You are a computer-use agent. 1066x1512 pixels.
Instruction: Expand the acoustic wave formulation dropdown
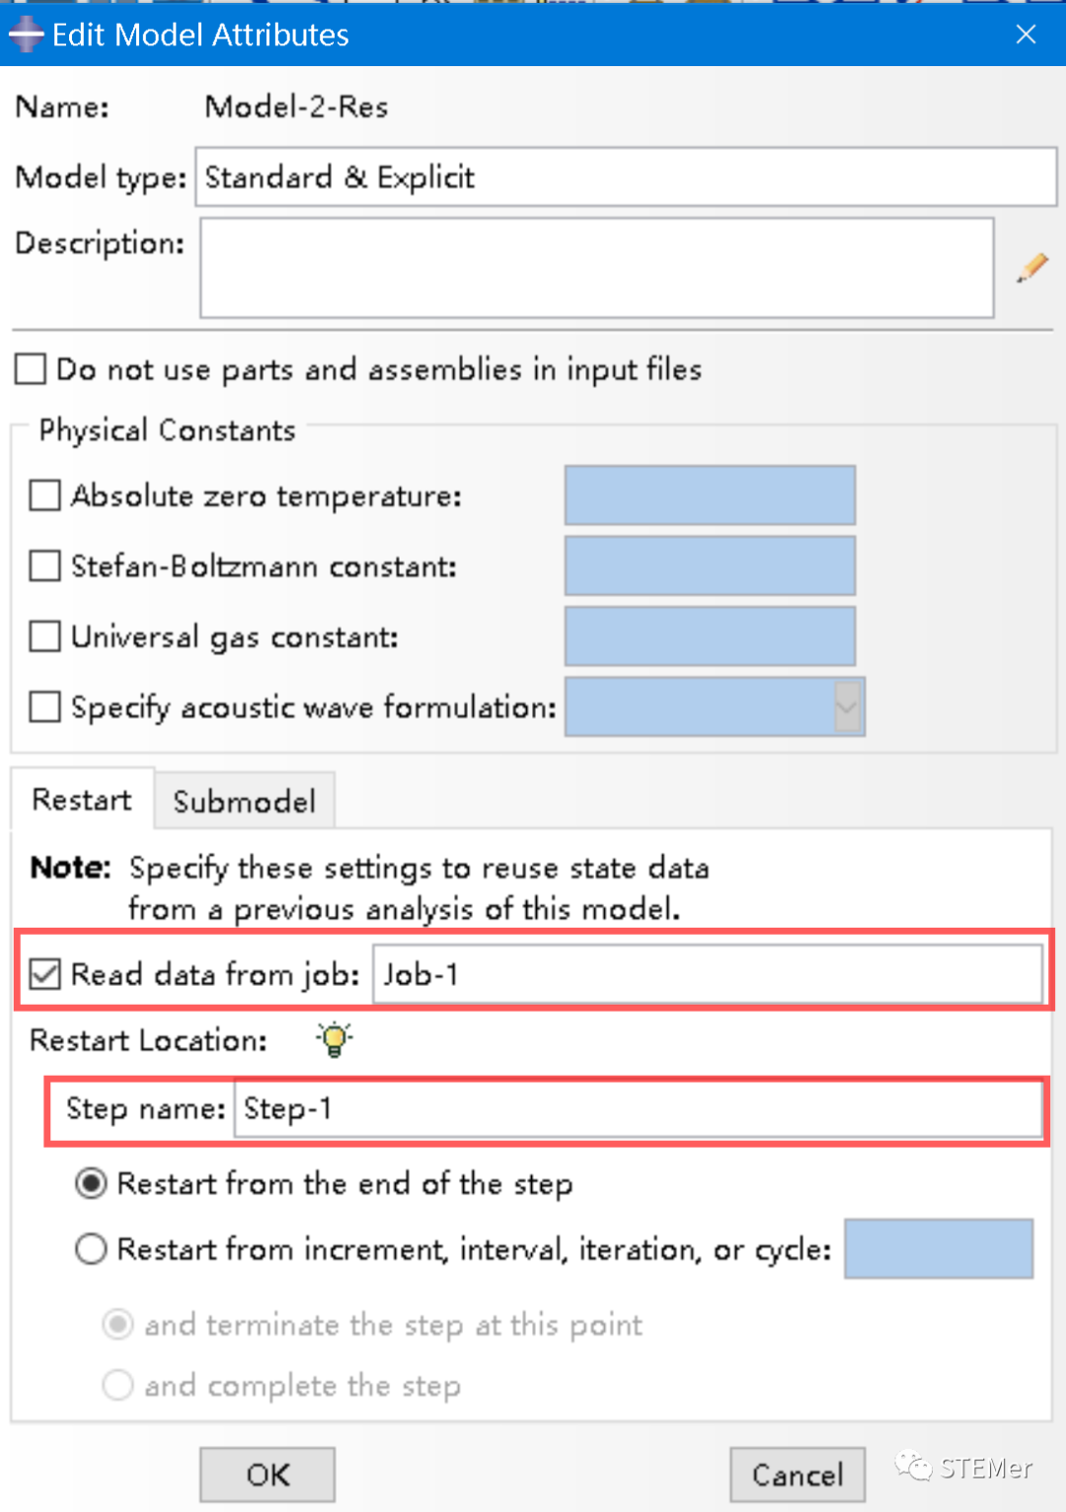pos(846,707)
